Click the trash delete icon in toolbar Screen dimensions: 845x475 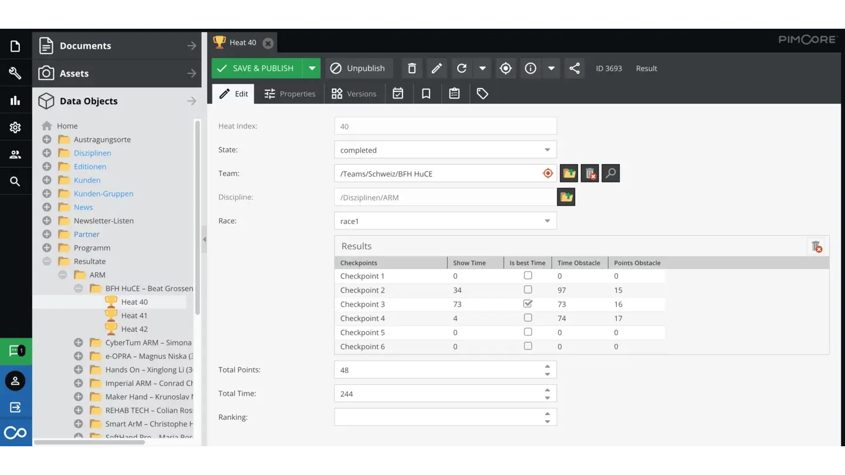pyautogui.click(x=412, y=69)
